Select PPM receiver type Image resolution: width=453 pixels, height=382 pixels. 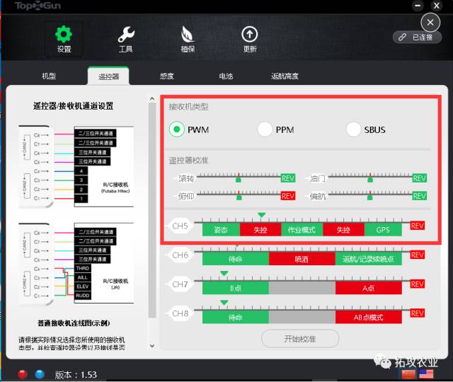(x=265, y=129)
